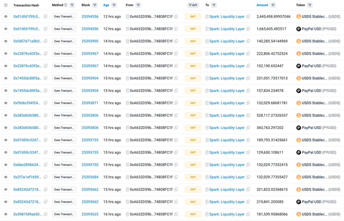Click amount 360,763.297202
The width and height of the screenshot is (344, 221).
click(270, 127)
